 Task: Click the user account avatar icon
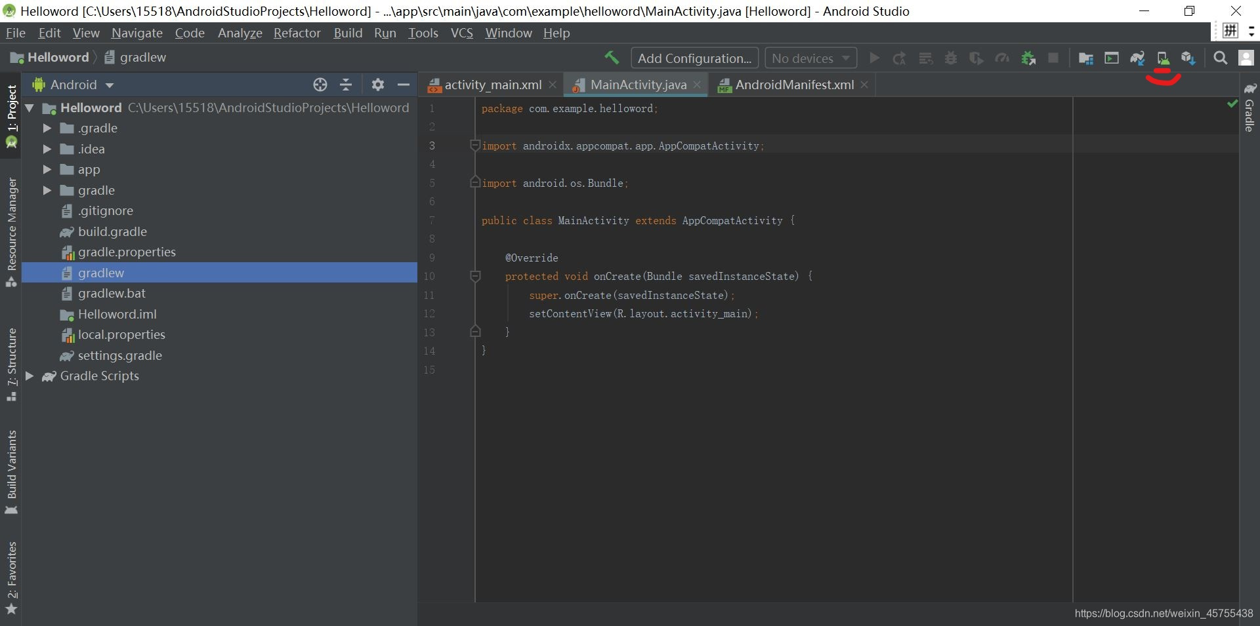pyautogui.click(x=1246, y=58)
